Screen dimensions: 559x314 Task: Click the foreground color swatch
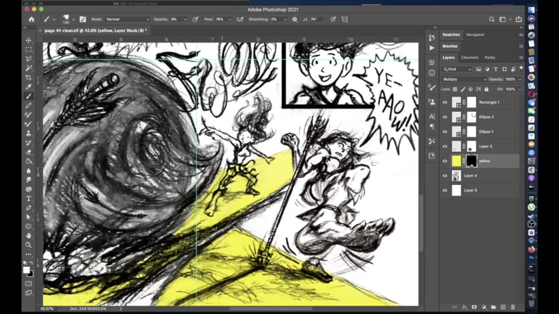[26, 270]
